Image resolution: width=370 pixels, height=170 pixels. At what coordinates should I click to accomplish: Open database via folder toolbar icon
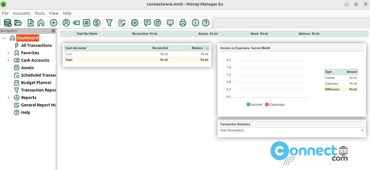pos(18,23)
